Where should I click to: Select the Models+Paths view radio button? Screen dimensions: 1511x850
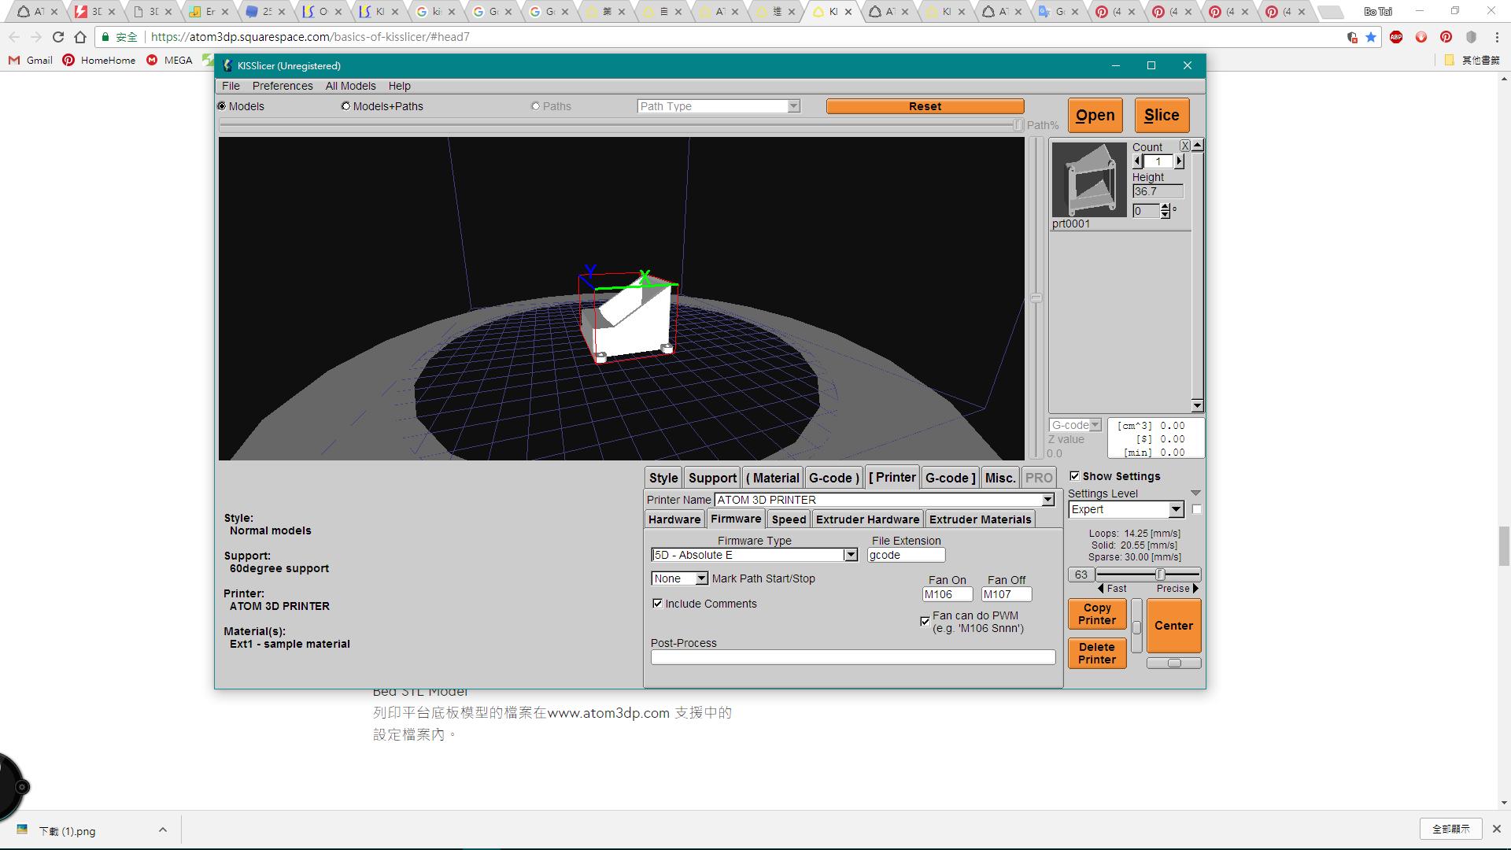click(x=345, y=106)
